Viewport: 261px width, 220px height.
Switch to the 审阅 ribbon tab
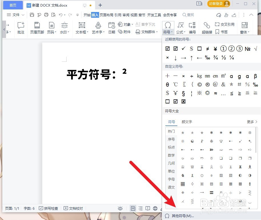click(126, 15)
